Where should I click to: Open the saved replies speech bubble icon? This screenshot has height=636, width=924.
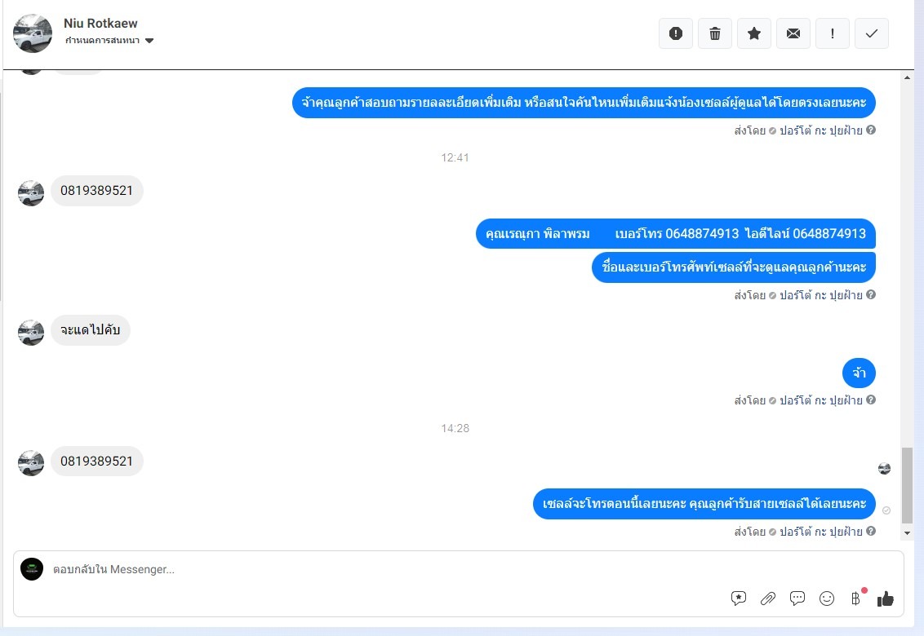pos(739,598)
